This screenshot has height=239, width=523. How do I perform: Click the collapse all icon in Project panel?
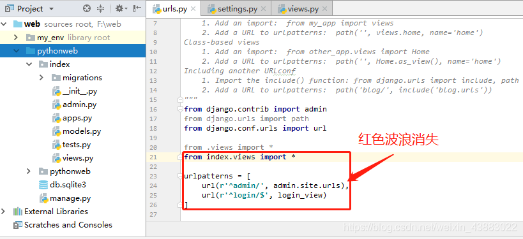pyautogui.click(x=101, y=9)
